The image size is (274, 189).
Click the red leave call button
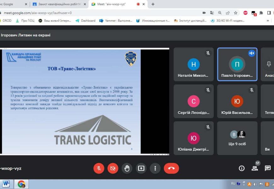(171, 168)
